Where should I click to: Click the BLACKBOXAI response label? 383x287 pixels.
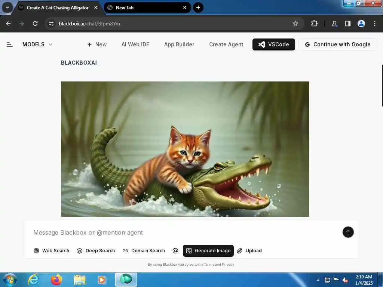pyautogui.click(x=79, y=63)
